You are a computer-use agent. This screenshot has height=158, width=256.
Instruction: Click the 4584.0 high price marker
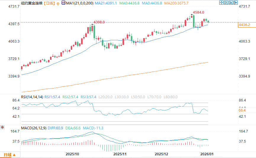pos(199,12)
